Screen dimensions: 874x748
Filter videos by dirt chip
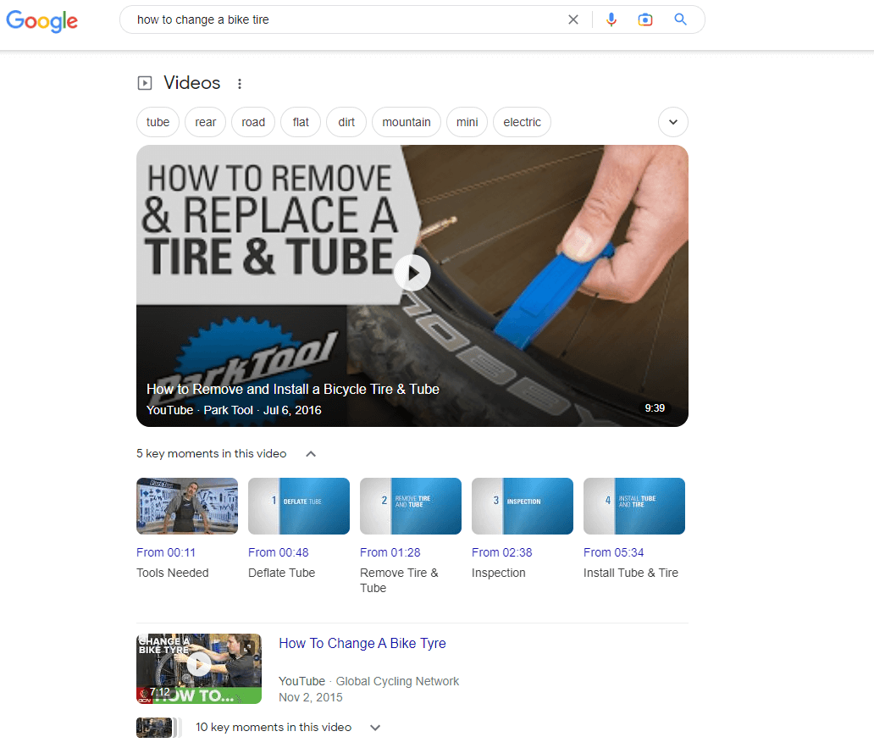pos(346,122)
